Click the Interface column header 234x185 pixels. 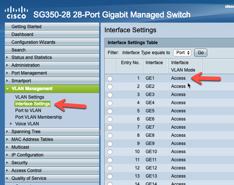(x=156, y=66)
